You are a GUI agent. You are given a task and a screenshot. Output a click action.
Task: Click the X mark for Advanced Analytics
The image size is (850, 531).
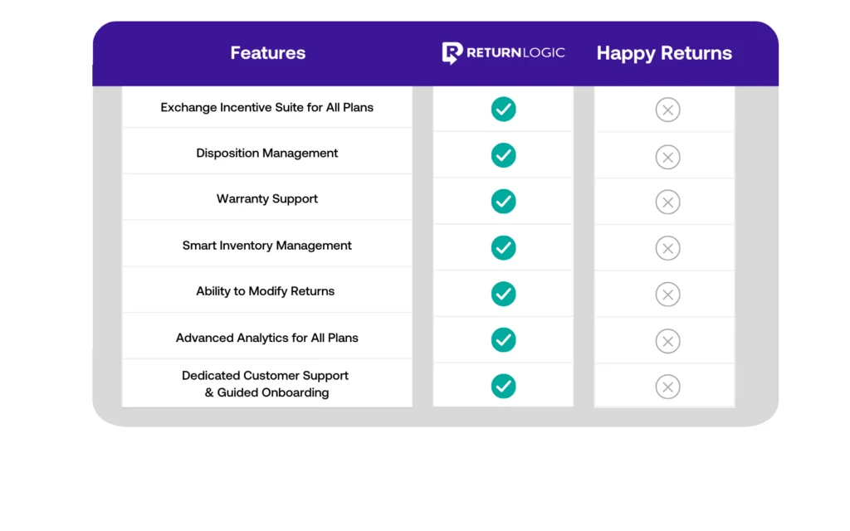click(667, 340)
